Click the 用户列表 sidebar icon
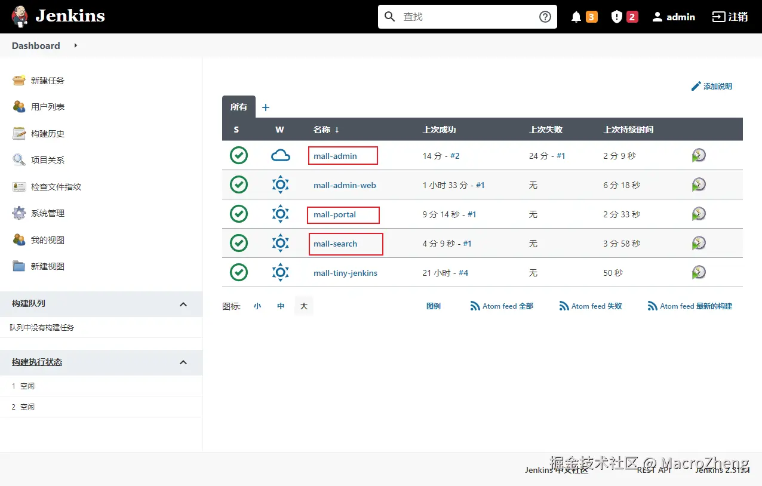This screenshot has width=762, height=486. pyautogui.click(x=19, y=106)
